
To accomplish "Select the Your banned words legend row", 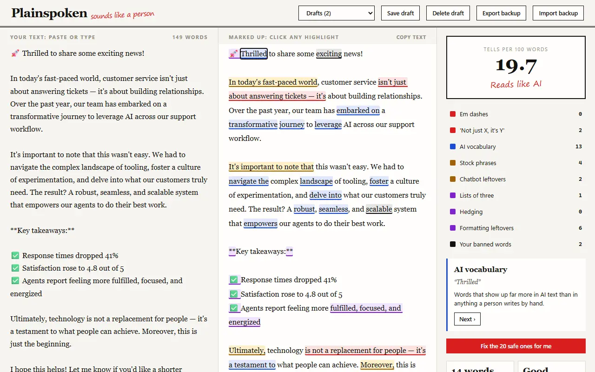I will pos(516,244).
